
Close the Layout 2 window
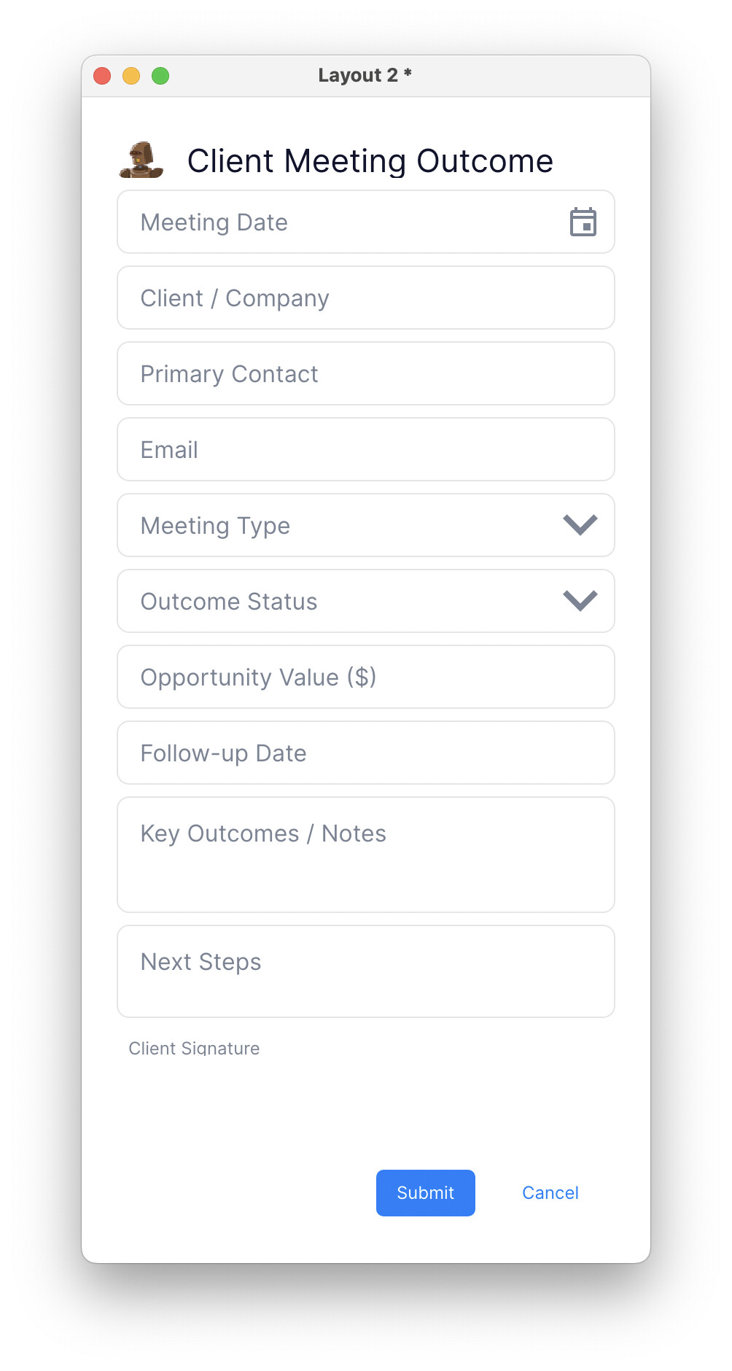pos(102,76)
